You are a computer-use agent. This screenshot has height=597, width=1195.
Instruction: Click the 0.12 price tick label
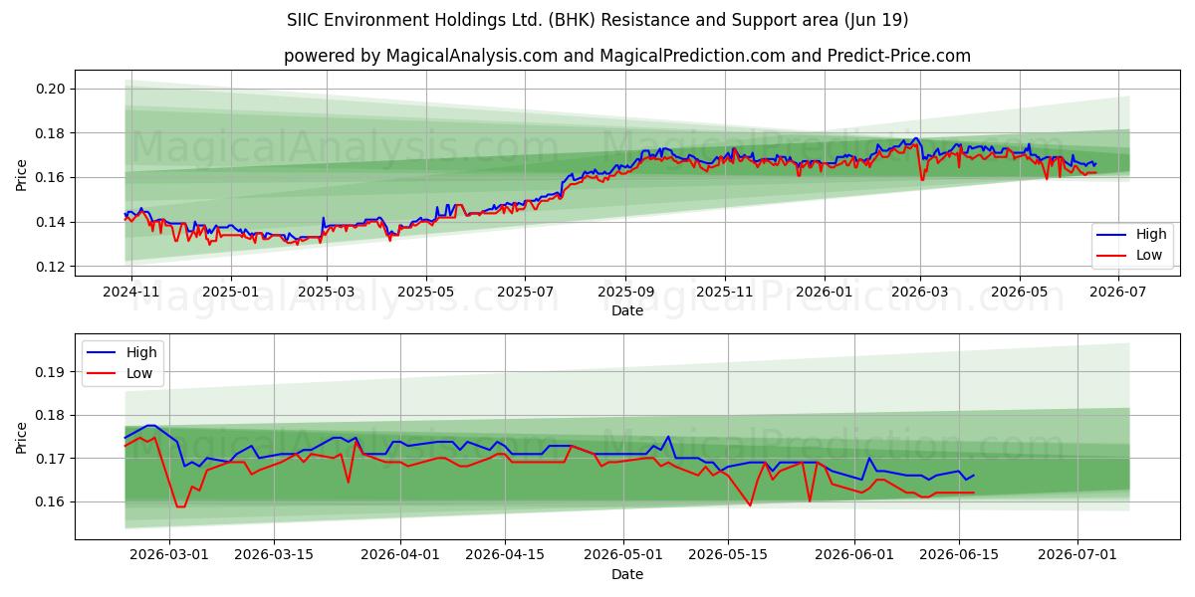click(51, 267)
